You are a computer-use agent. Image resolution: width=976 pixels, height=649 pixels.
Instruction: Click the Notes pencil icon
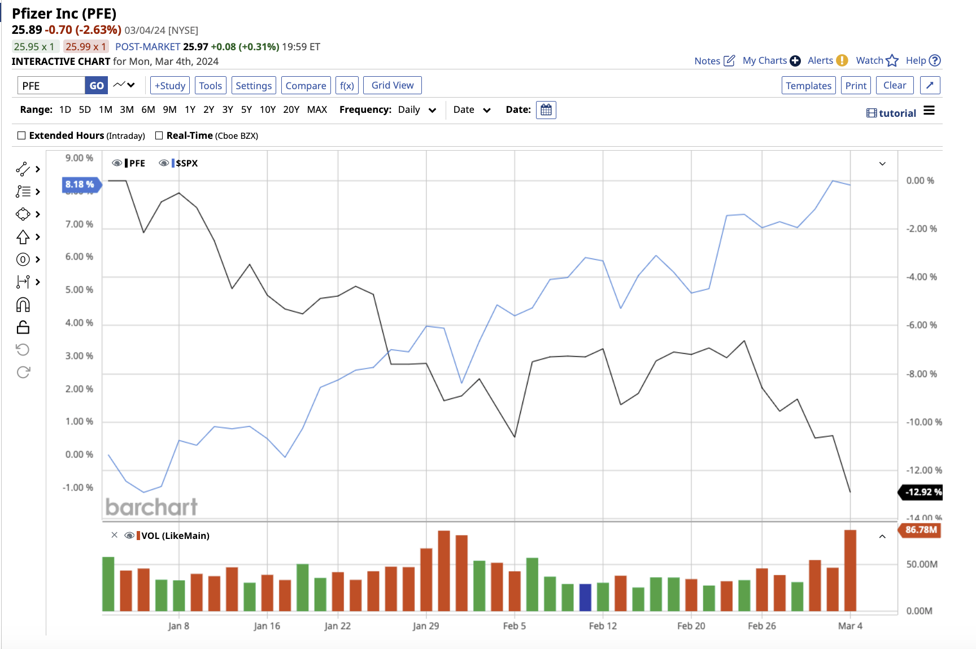(729, 60)
